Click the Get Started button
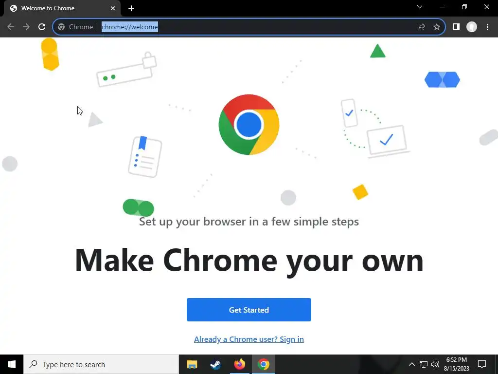Viewport: 498px width, 374px height. tap(249, 310)
